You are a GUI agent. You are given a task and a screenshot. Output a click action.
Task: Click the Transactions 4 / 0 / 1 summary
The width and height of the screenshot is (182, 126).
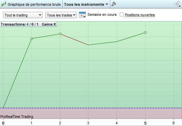[19, 24]
